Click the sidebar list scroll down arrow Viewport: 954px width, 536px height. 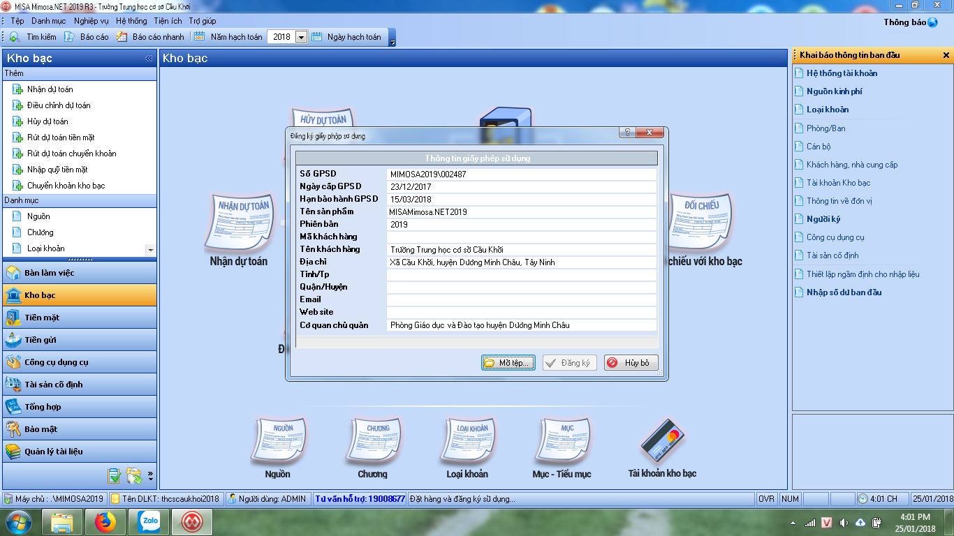150,250
